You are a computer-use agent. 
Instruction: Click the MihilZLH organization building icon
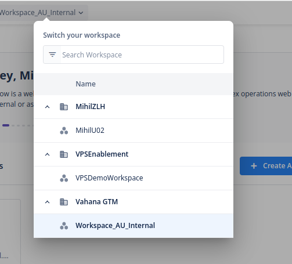64,107
